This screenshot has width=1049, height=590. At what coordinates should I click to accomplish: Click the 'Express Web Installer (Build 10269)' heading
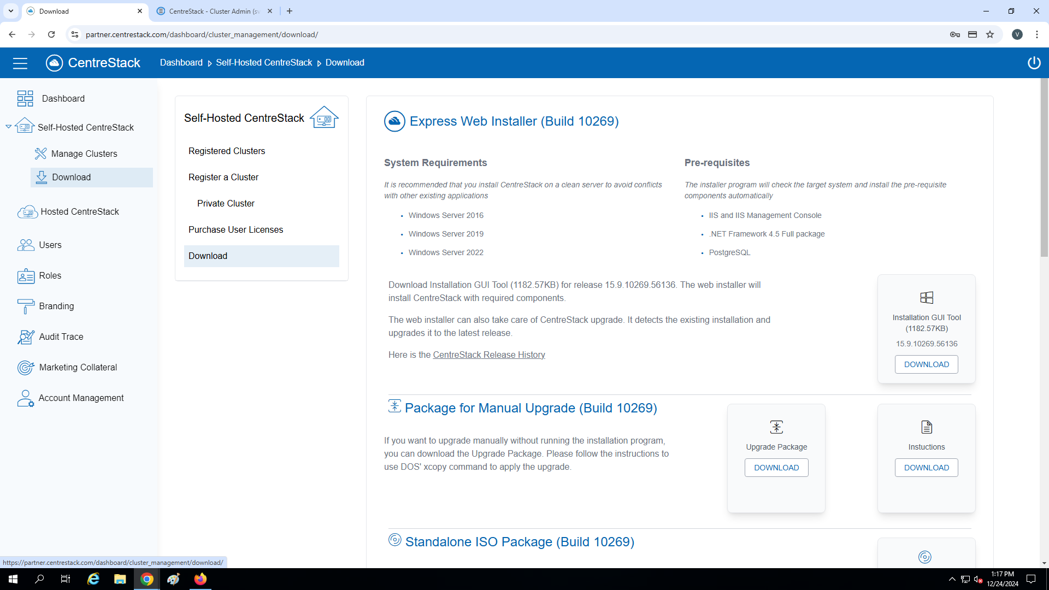coord(514,121)
